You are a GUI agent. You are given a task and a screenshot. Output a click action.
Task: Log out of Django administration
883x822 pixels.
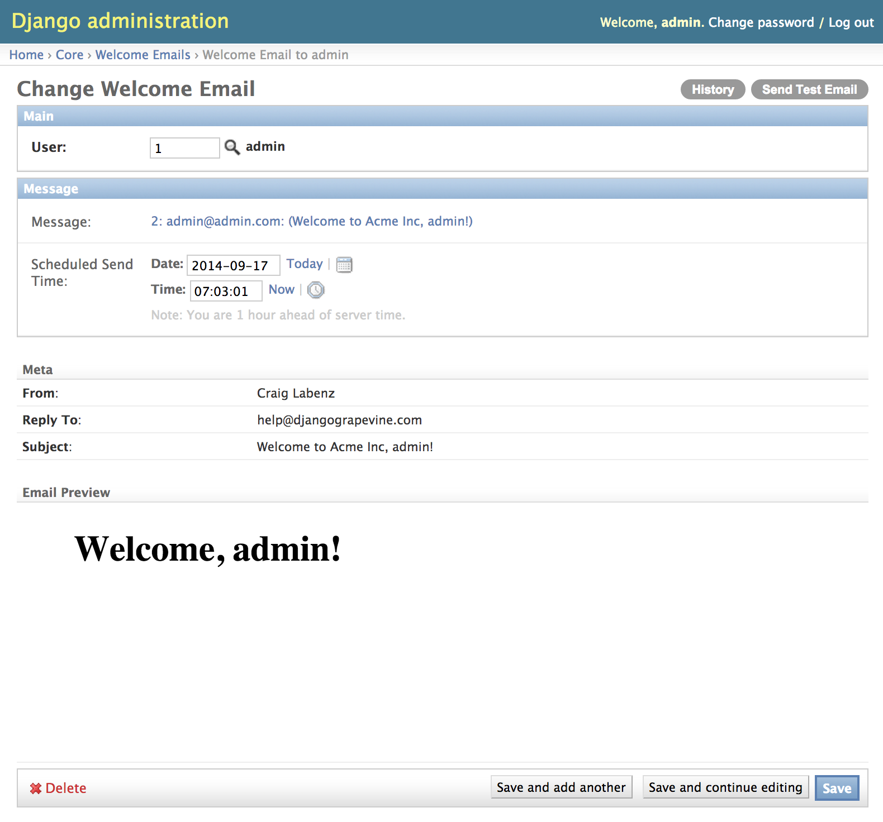[851, 22]
